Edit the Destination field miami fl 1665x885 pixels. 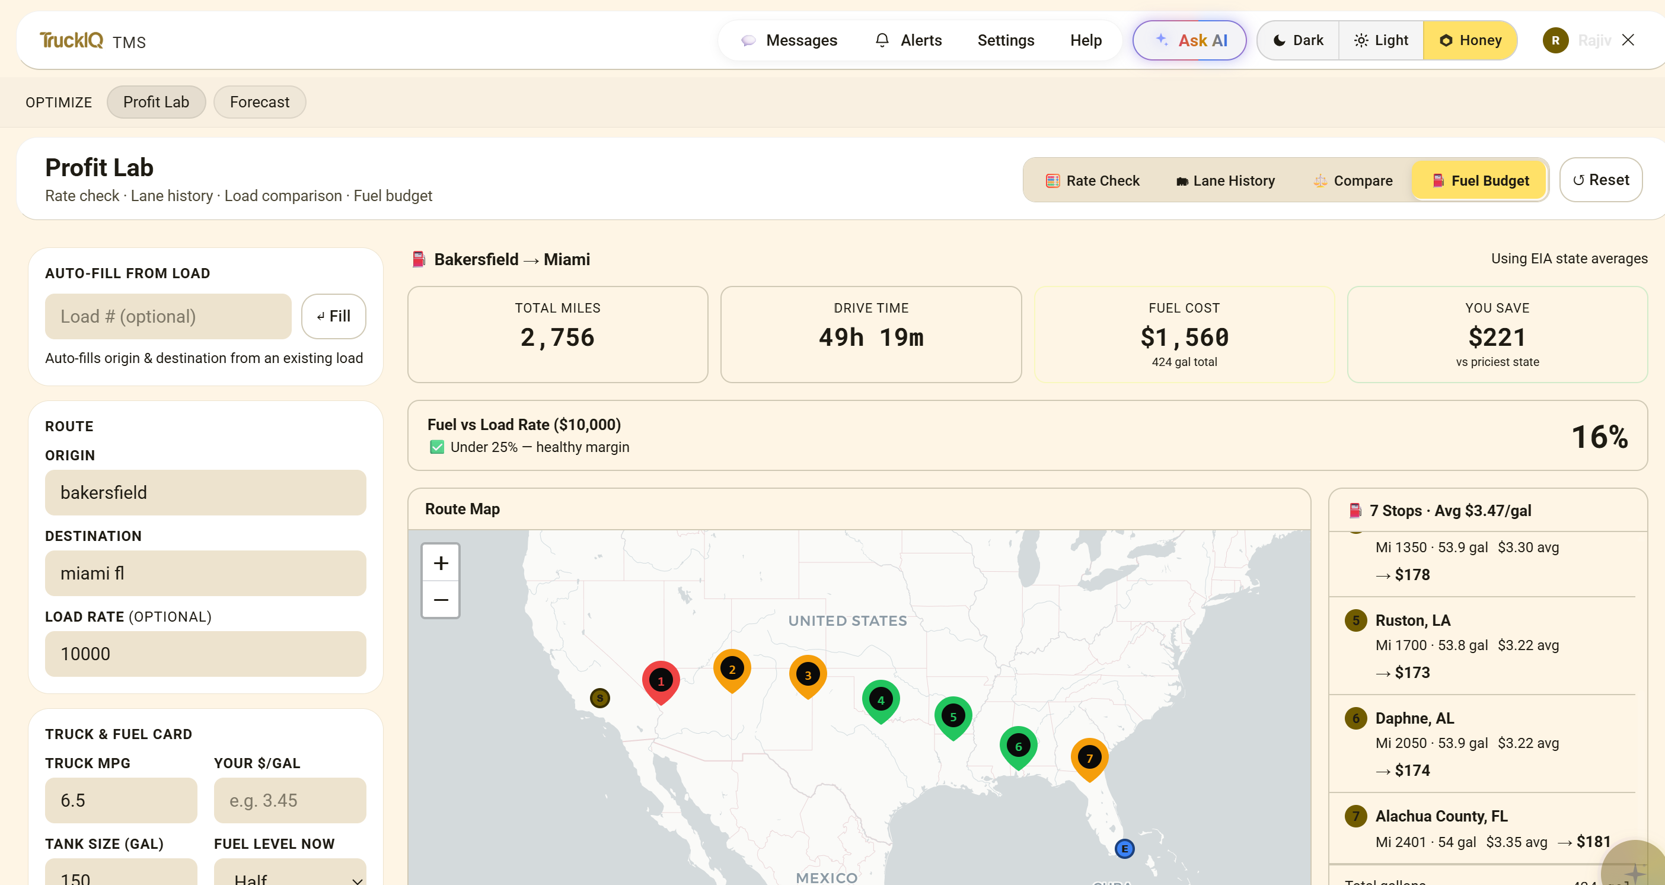[x=206, y=574]
